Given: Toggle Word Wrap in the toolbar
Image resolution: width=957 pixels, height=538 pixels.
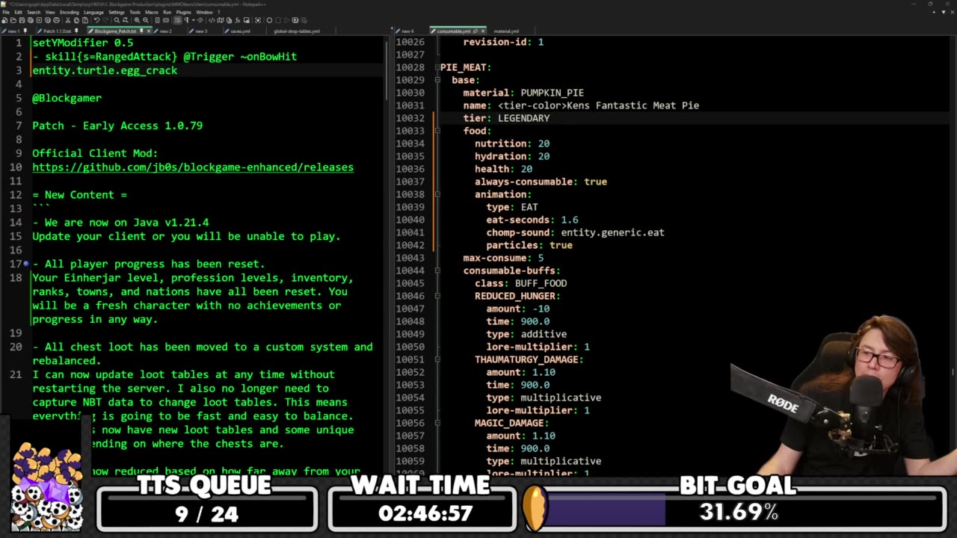Looking at the screenshot, I should (177, 20).
